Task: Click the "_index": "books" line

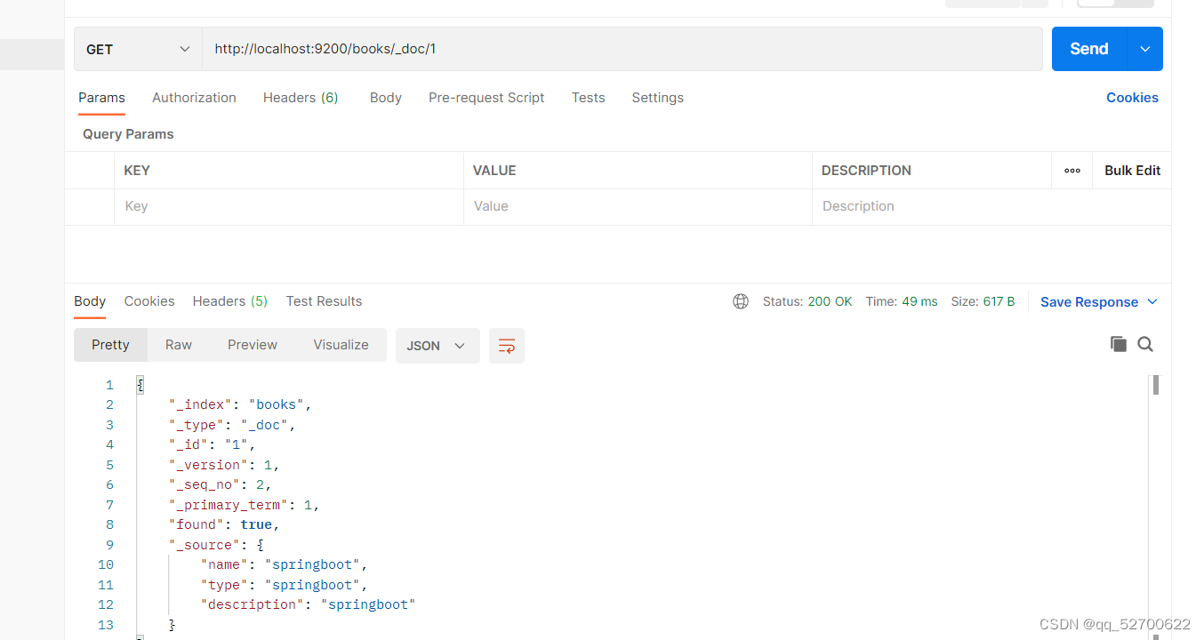Action: 240,404
